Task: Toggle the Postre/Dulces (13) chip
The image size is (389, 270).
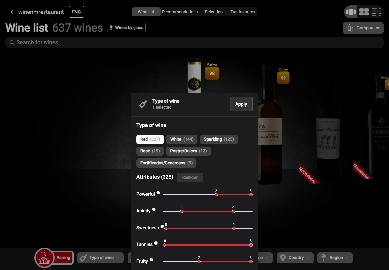Action: pos(189,151)
